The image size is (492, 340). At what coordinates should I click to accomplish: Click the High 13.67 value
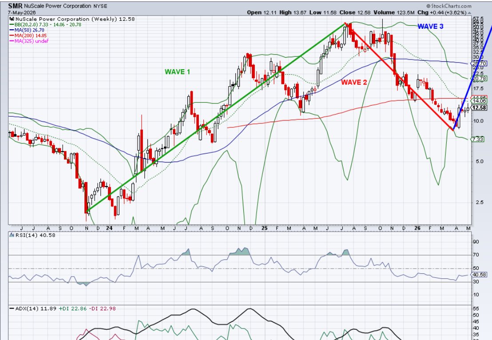pyautogui.click(x=292, y=12)
